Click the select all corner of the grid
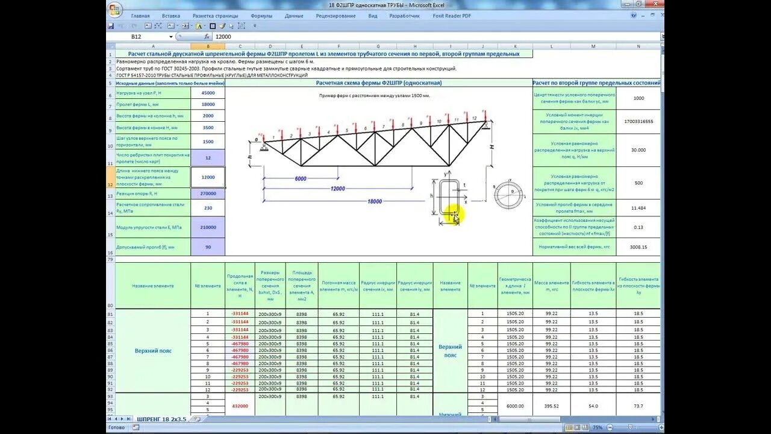Screen dimensions: 771x434 (x=110, y=46)
